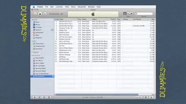
Task: Select the highlighted My Favorites playlist
Action: [42, 76]
